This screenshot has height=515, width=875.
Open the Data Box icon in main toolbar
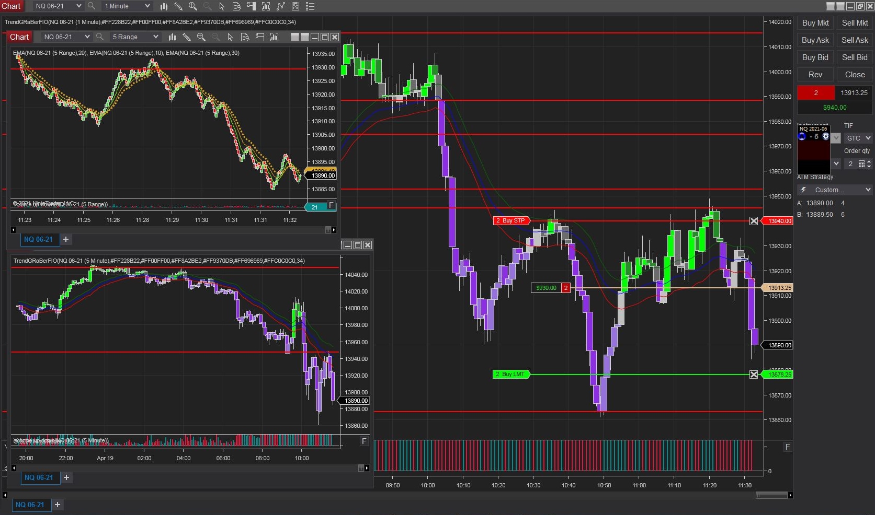coord(236,6)
